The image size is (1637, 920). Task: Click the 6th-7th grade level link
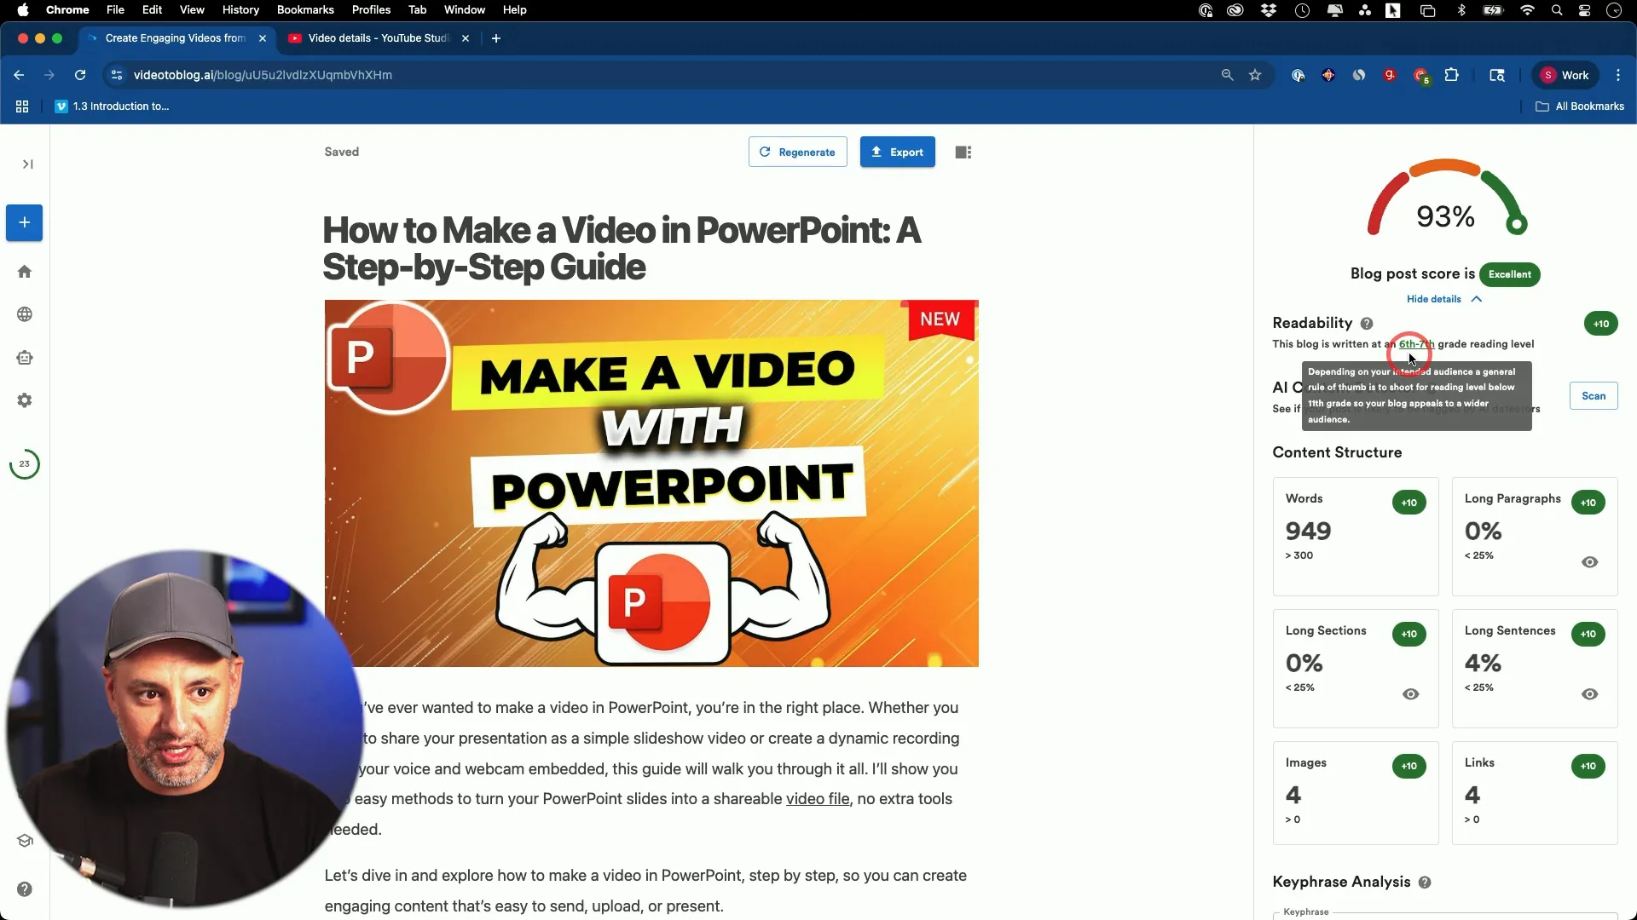point(1416,344)
